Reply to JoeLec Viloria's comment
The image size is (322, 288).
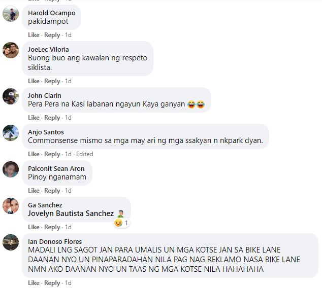coord(52,81)
